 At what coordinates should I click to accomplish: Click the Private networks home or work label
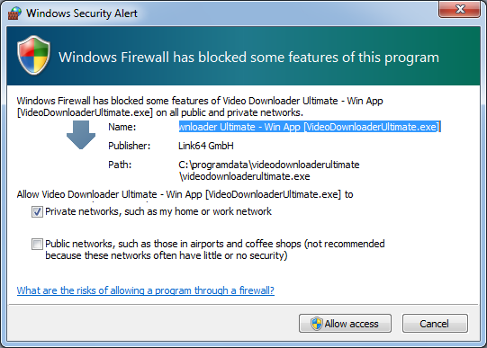pos(158,211)
